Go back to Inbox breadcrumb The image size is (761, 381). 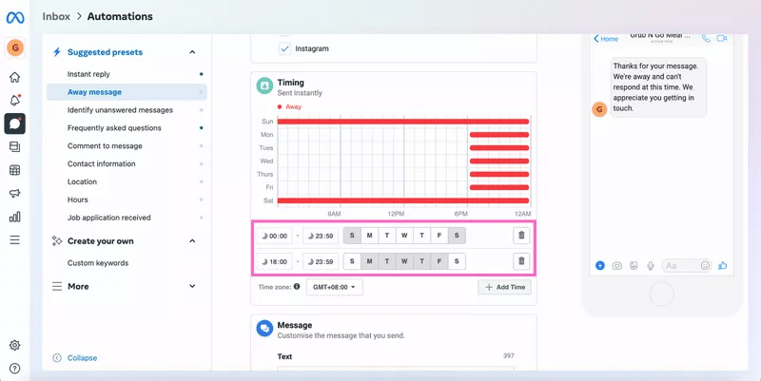(x=56, y=16)
